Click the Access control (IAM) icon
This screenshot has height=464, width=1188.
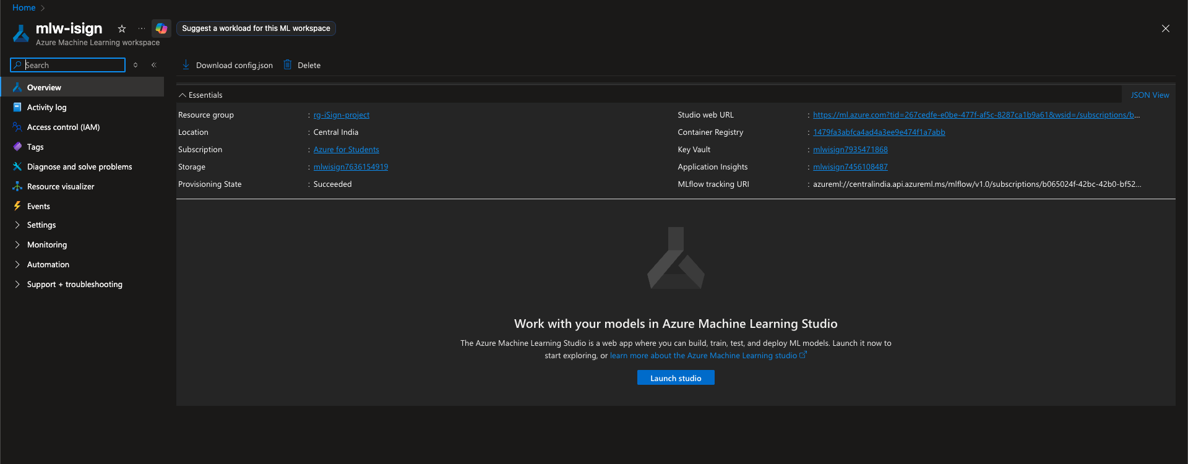click(17, 127)
